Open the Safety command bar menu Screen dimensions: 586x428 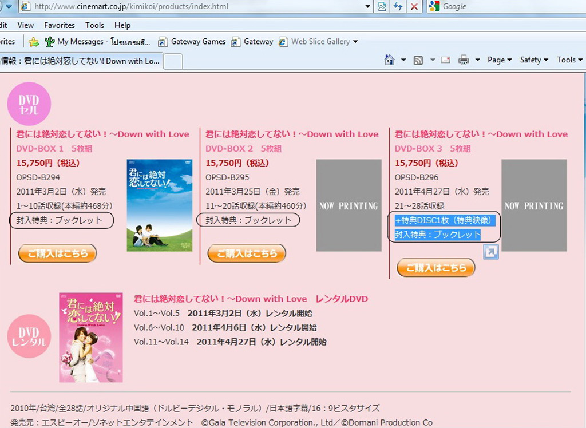tap(534, 60)
